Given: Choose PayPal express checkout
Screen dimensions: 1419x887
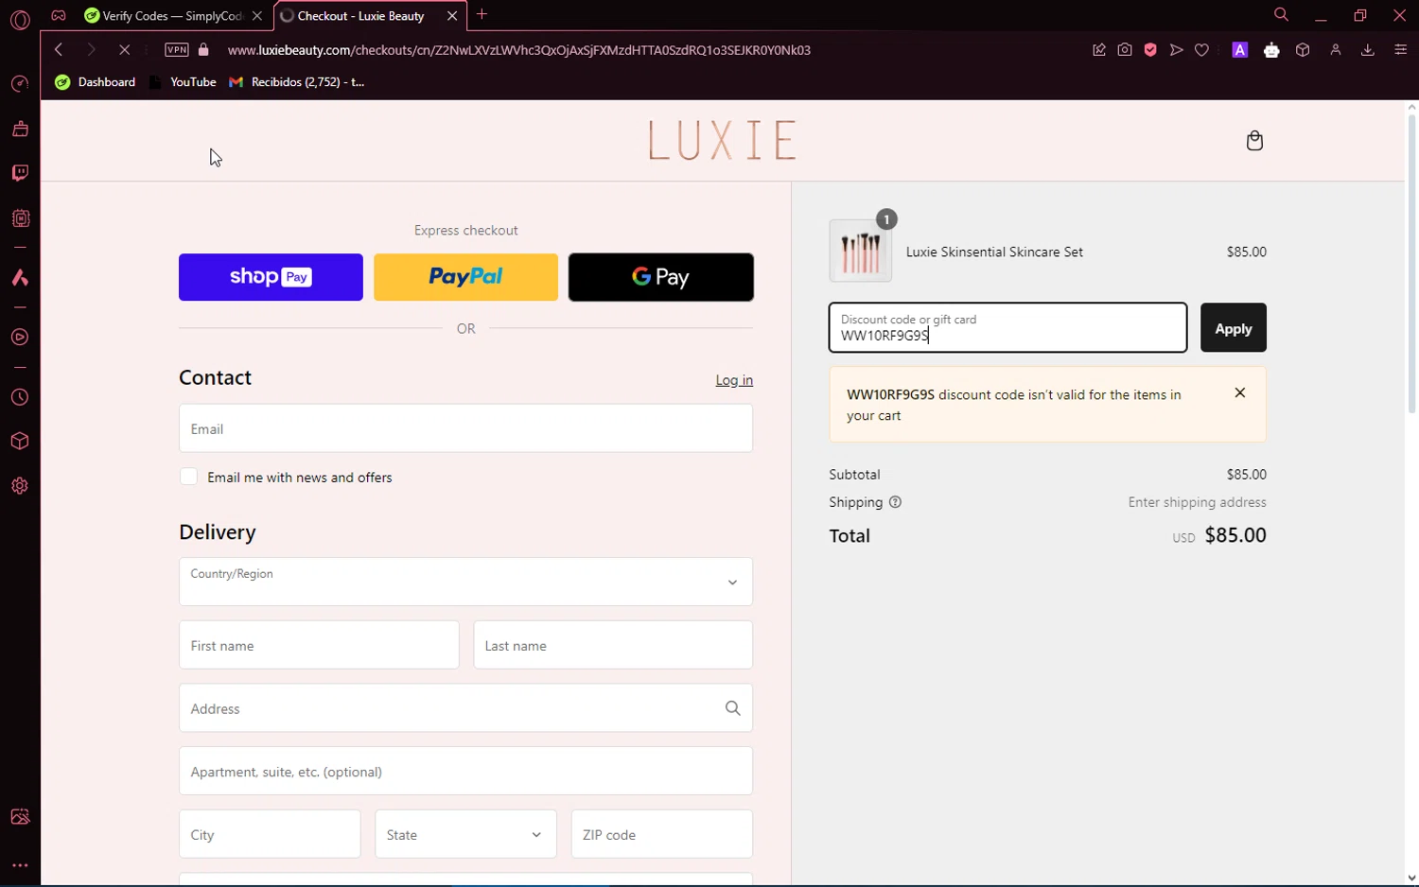Looking at the screenshot, I should tap(465, 277).
